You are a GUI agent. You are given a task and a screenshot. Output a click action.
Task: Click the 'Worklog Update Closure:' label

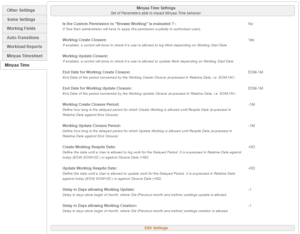click(x=85, y=56)
